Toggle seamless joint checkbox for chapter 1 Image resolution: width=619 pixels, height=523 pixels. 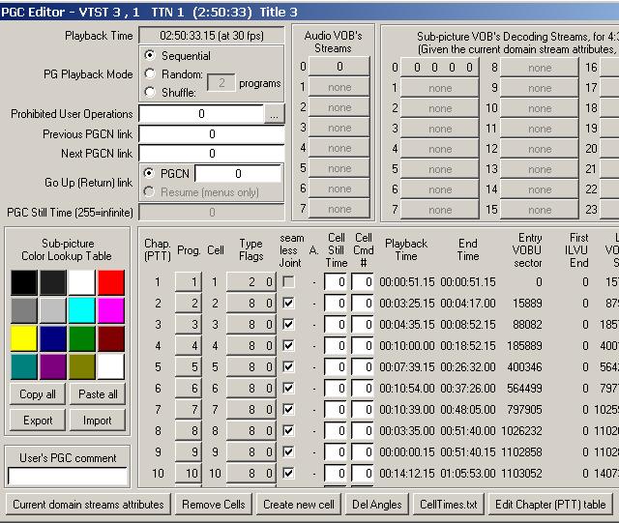[288, 282]
